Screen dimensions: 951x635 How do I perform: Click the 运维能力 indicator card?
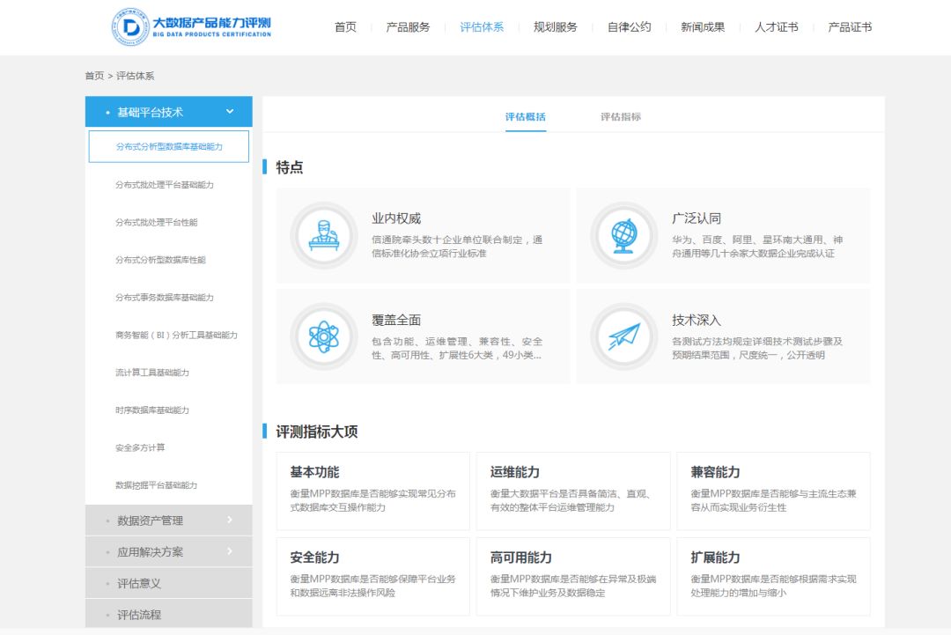[x=573, y=491]
